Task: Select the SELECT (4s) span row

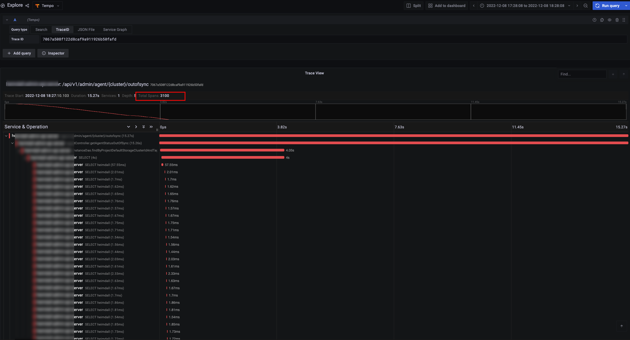Action: coord(88,158)
